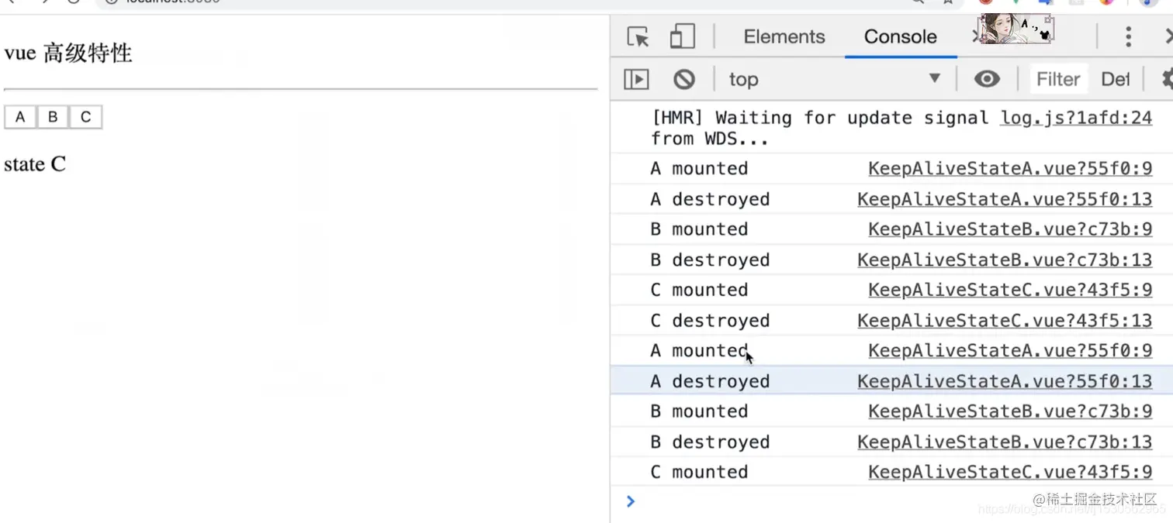Open the log.js?1afd:24 source link
1173x523 pixels.
[x=1075, y=118]
